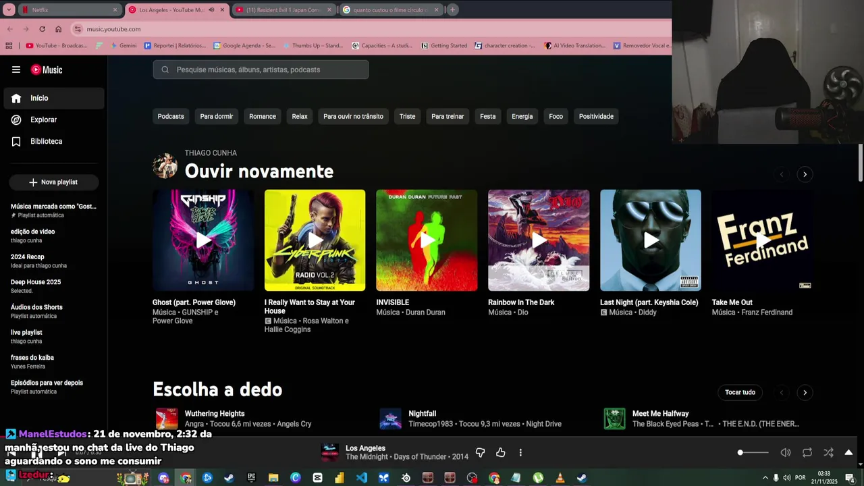Viewport: 864px width, 486px height.
Task: Create a Nova playlist
Action: point(53,182)
